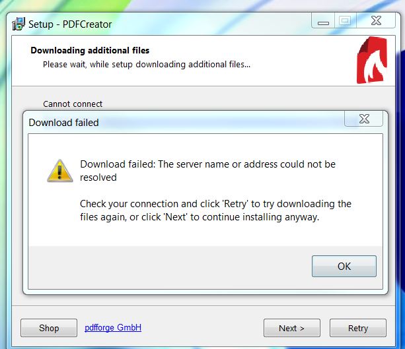This screenshot has width=405, height=349.
Task: Click the greyed-out maximize button
Action: (x=346, y=20)
